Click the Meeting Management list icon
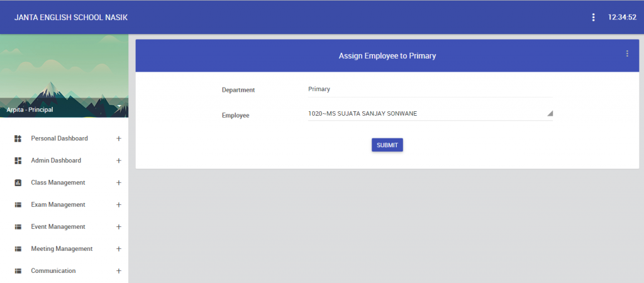This screenshot has height=283, width=644. coord(18,248)
